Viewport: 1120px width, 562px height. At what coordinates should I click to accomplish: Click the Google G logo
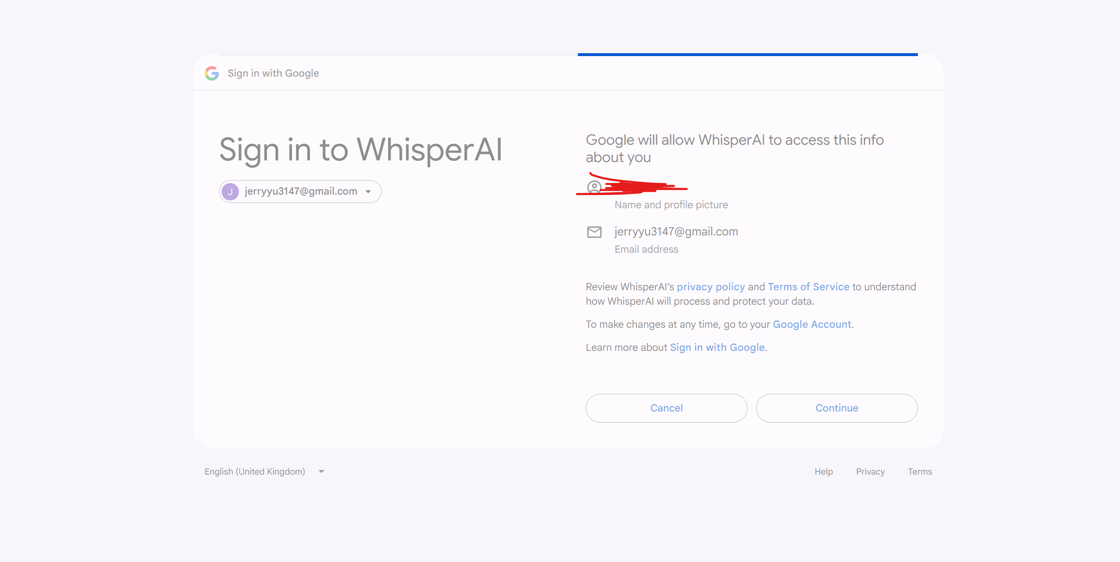pyautogui.click(x=212, y=73)
